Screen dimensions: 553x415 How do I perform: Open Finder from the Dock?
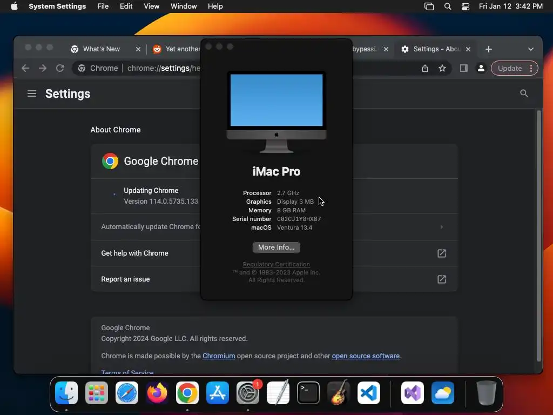click(66, 393)
